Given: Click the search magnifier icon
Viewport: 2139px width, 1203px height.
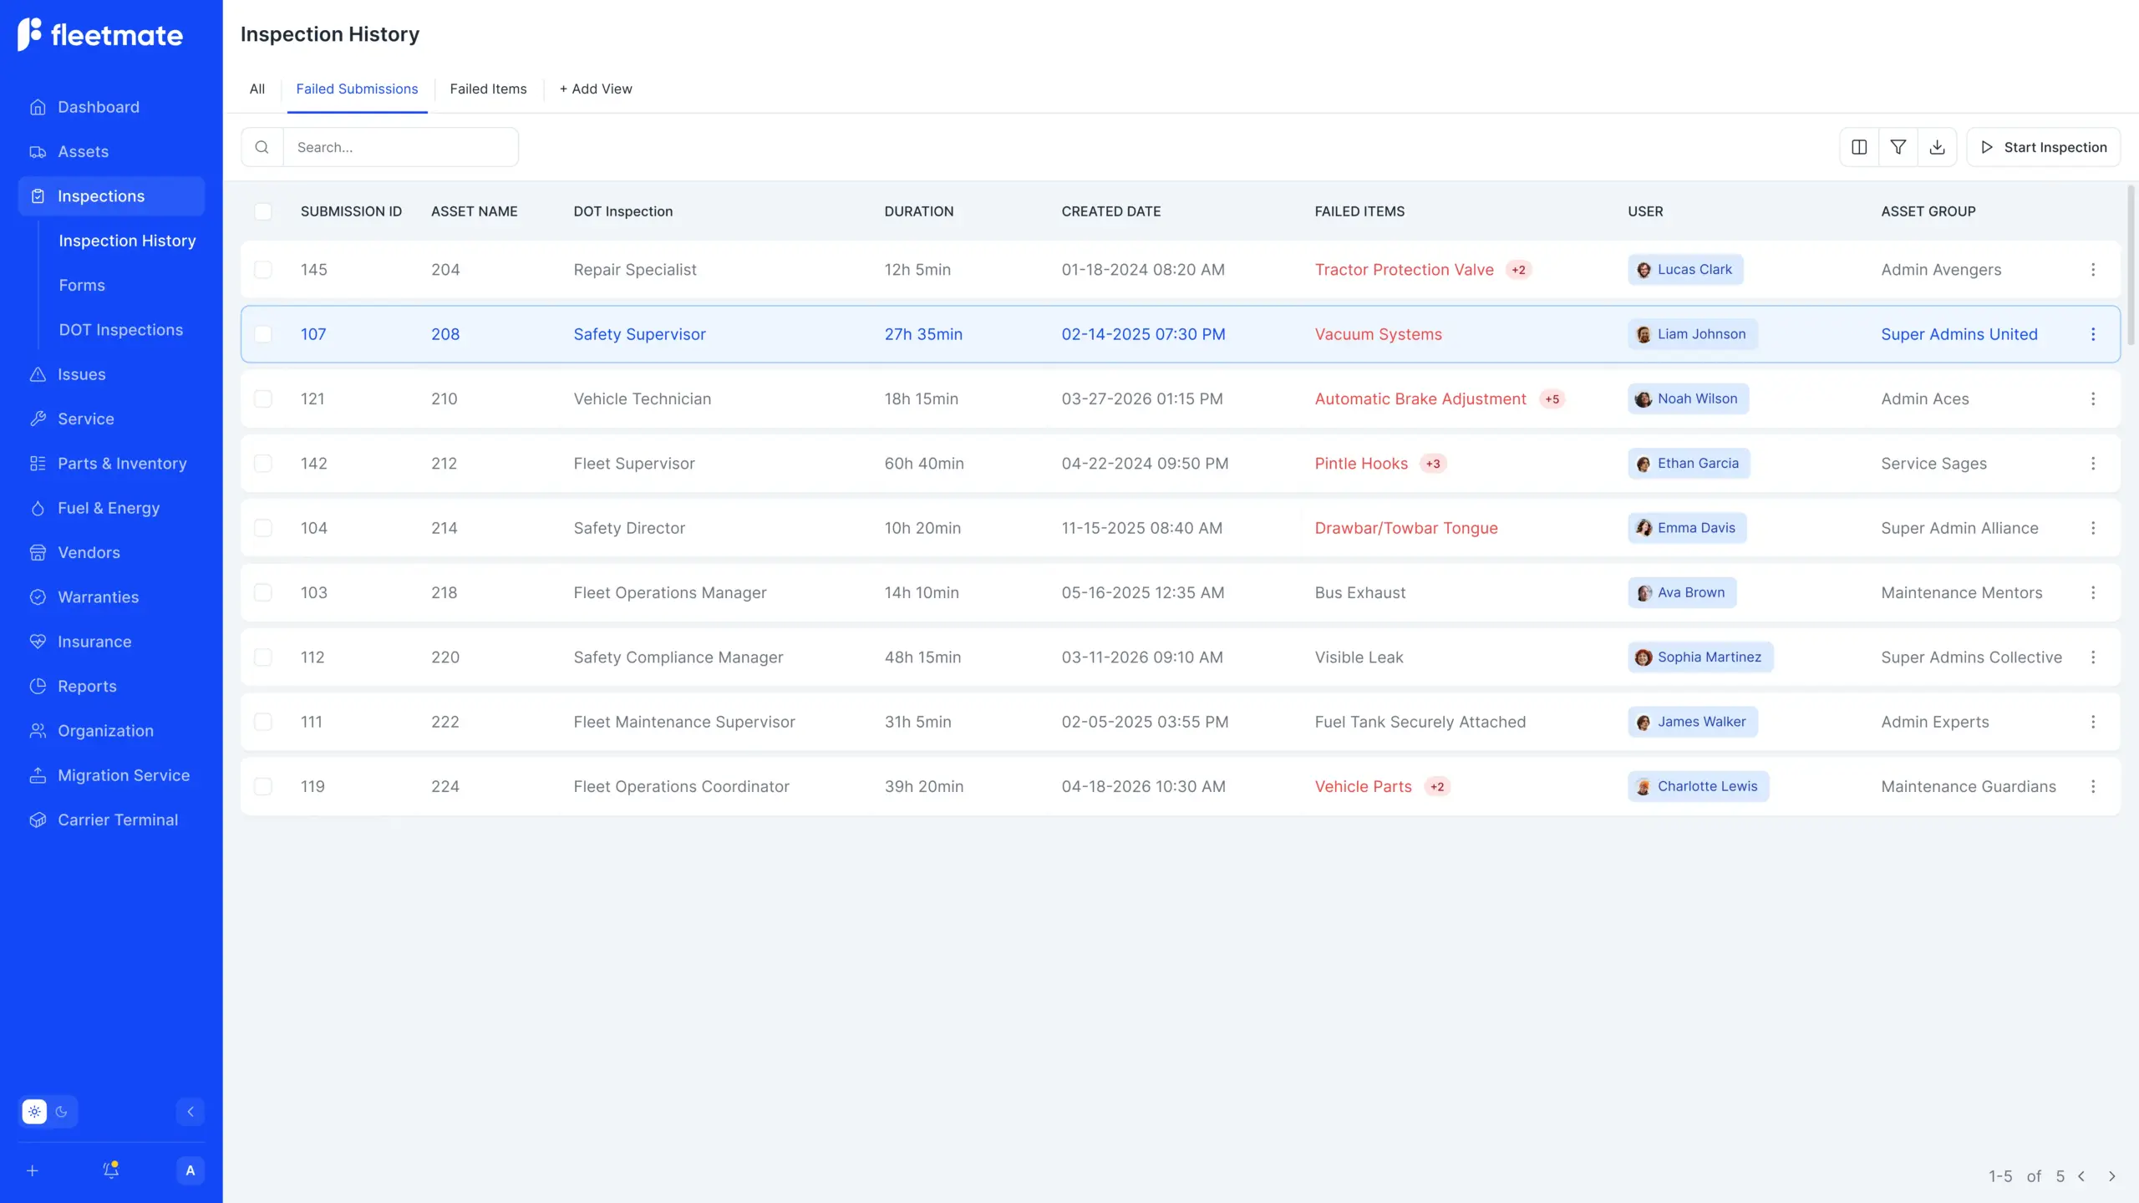Looking at the screenshot, I should pyautogui.click(x=262, y=147).
